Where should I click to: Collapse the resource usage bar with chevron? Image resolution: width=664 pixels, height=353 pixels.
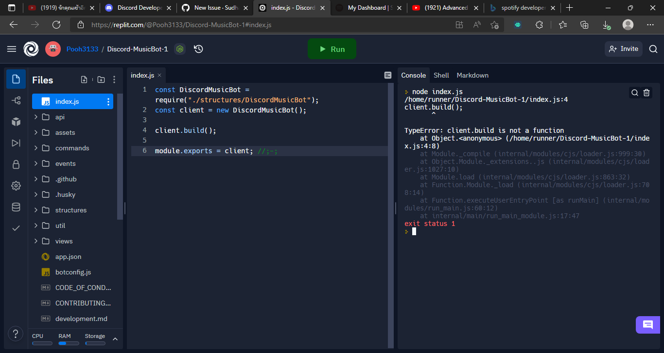(x=115, y=339)
